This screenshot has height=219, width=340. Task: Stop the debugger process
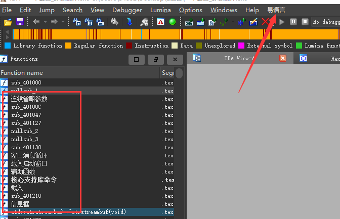305,22
